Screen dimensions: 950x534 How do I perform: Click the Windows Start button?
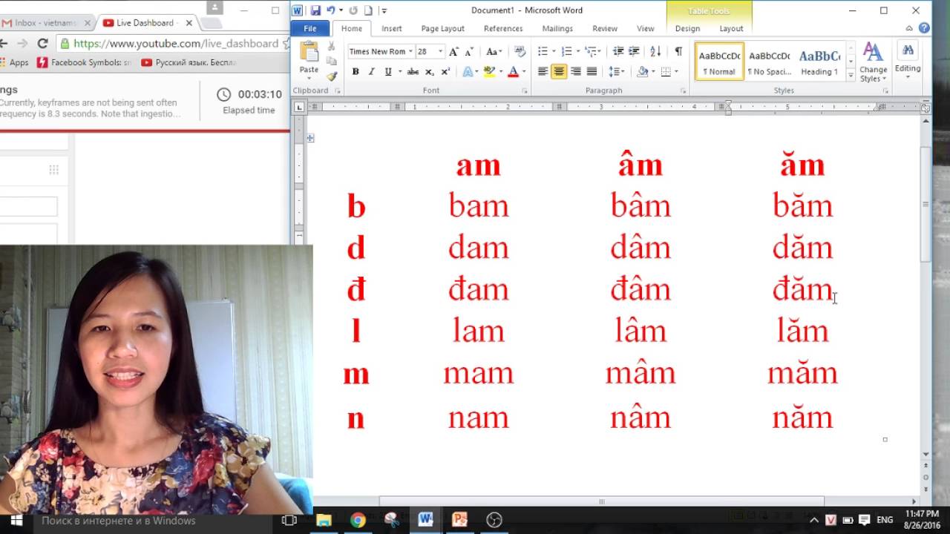(x=16, y=520)
